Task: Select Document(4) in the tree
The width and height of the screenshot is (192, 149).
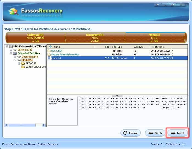Action: [30, 57]
